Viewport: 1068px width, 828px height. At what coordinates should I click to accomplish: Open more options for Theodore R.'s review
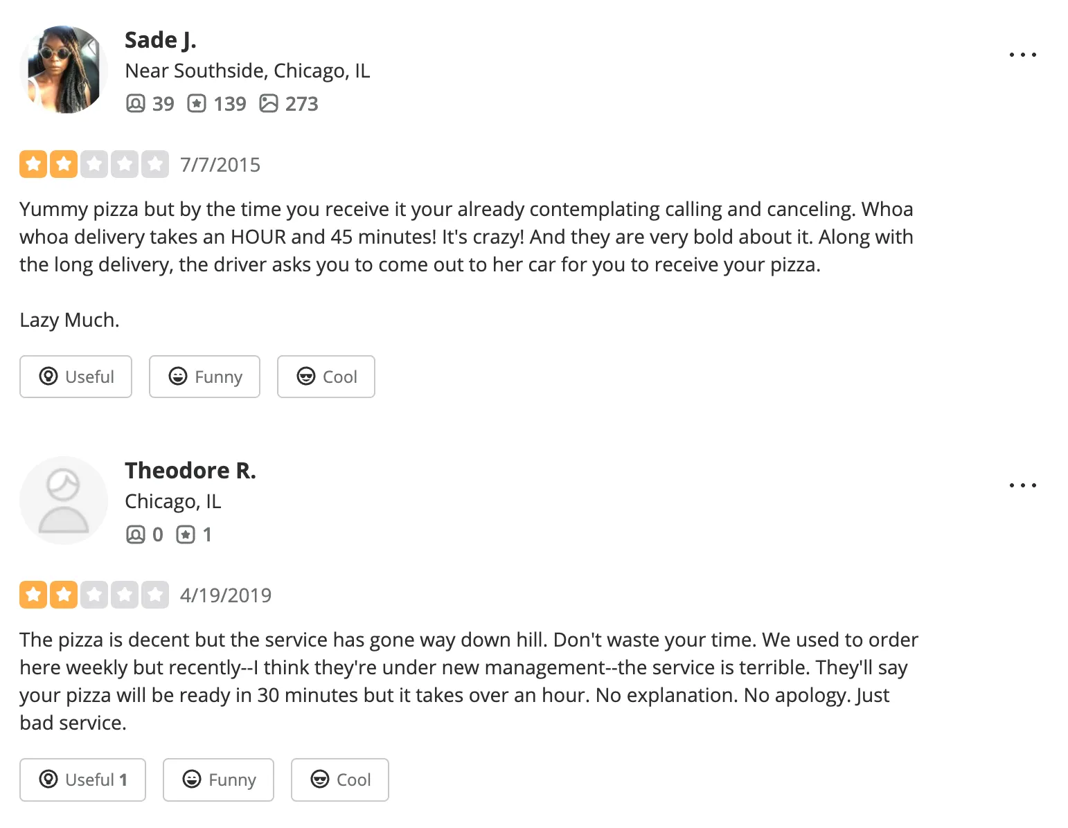[x=1022, y=485]
